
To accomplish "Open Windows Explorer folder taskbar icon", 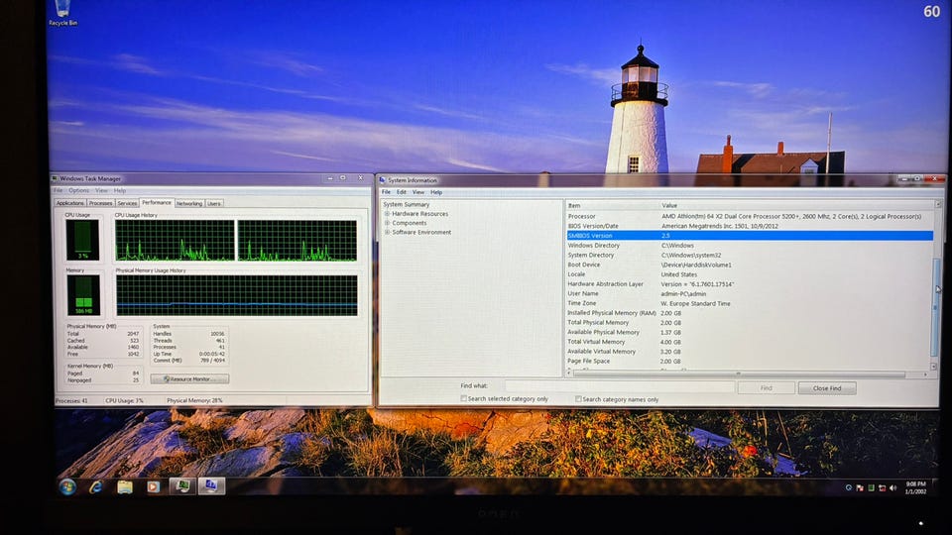I will (x=125, y=486).
